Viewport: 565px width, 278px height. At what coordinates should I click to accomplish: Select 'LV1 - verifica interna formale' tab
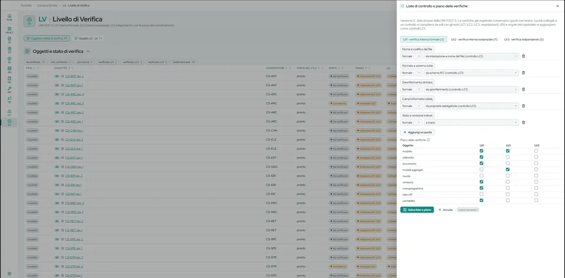point(423,39)
